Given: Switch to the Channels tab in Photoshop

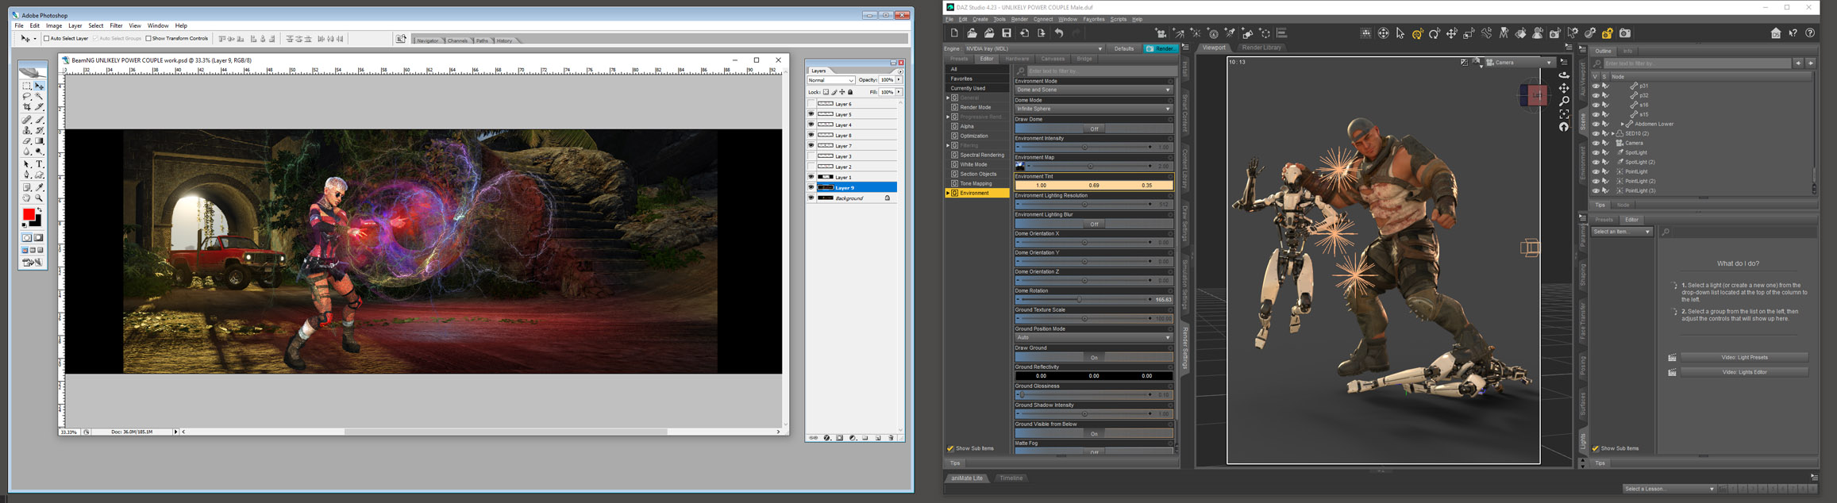Looking at the screenshot, I should (x=457, y=40).
